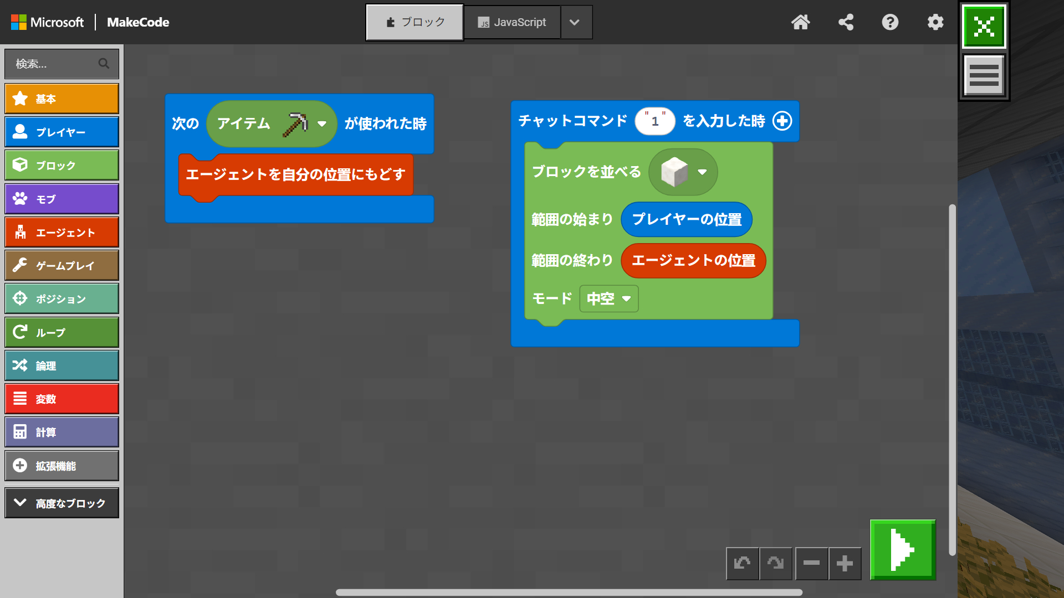Select the エージェントを自分の位置にもどす block

pos(295,174)
